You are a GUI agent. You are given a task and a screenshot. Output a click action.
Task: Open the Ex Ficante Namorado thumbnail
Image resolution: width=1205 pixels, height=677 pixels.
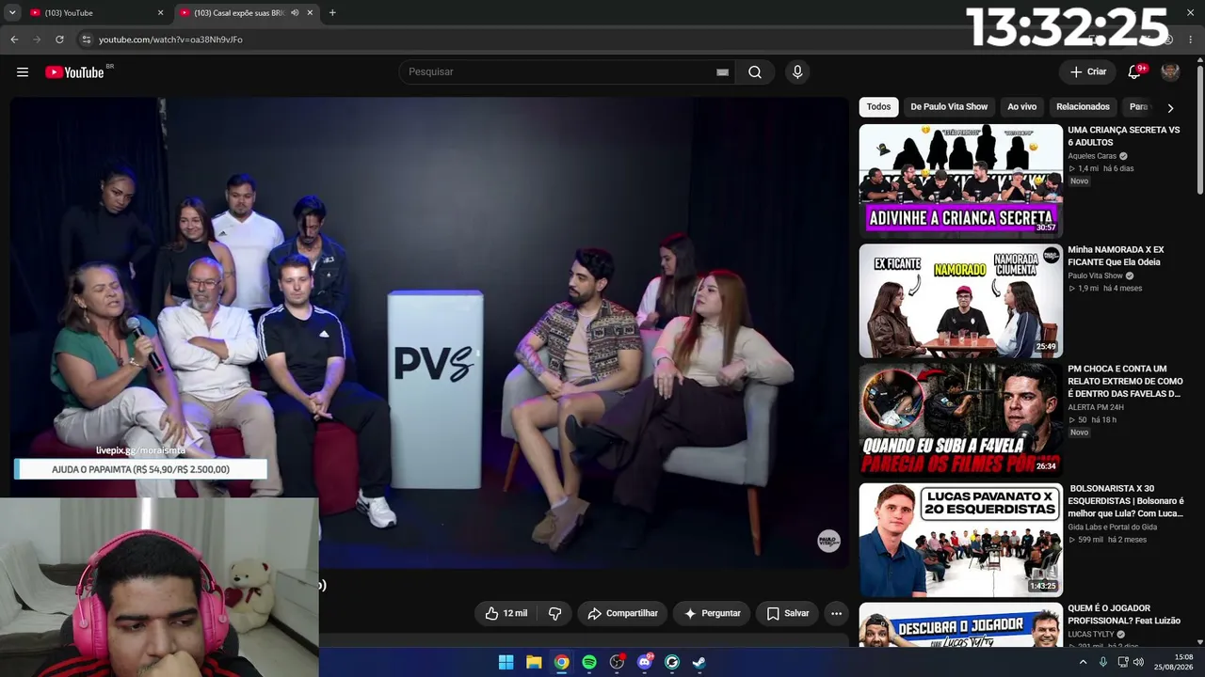pyautogui.click(x=960, y=301)
